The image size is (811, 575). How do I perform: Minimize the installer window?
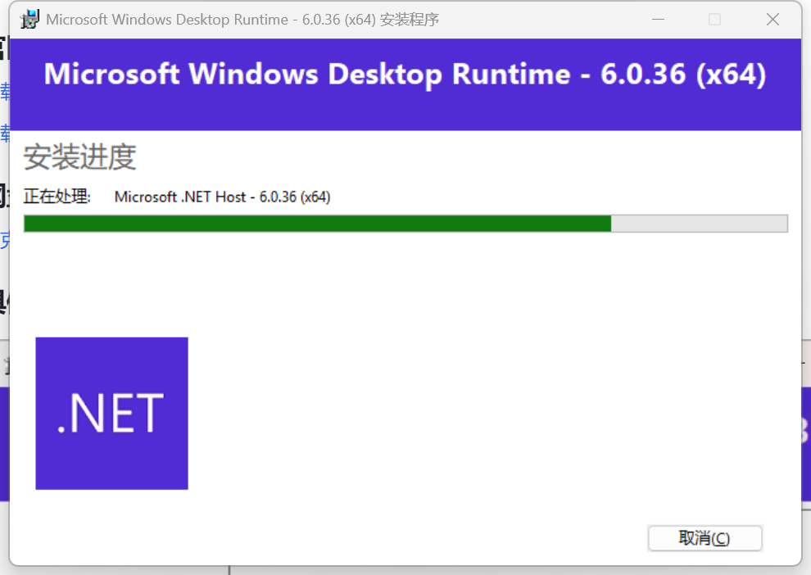658,20
